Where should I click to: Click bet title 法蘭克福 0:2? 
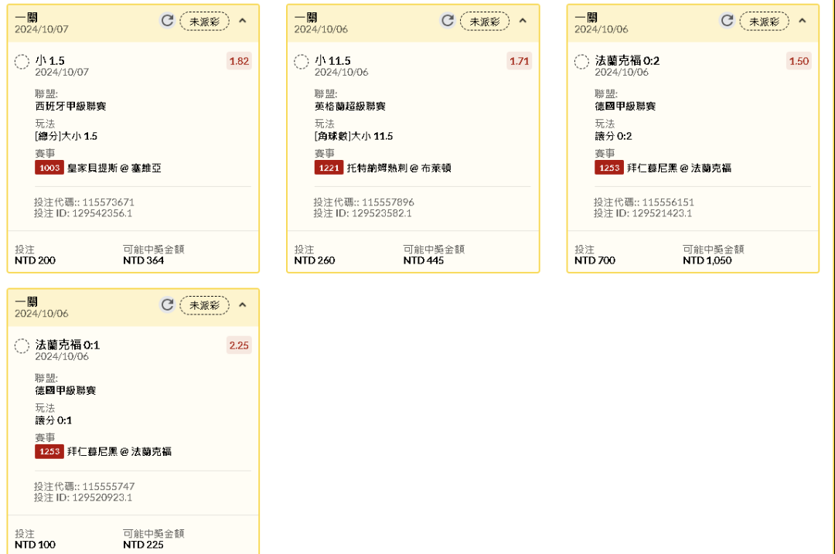pyautogui.click(x=627, y=61)
